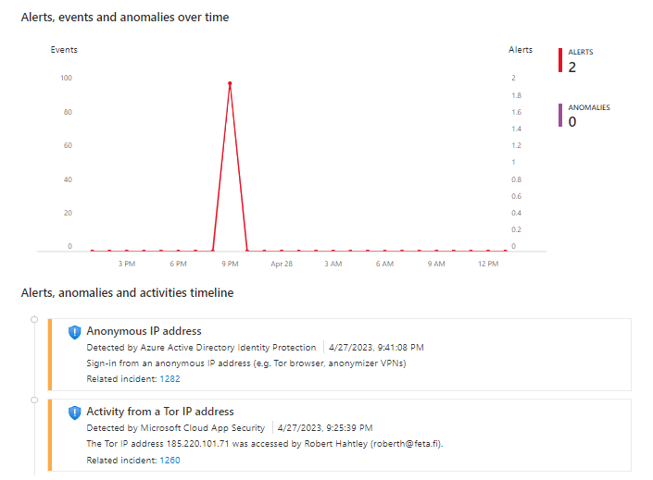
Task: Open related incident 1282
Action: (x=170, y=379)
